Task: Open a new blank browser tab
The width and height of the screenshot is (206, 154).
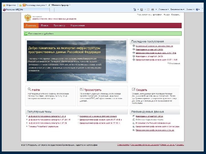Action: [52, 10]
